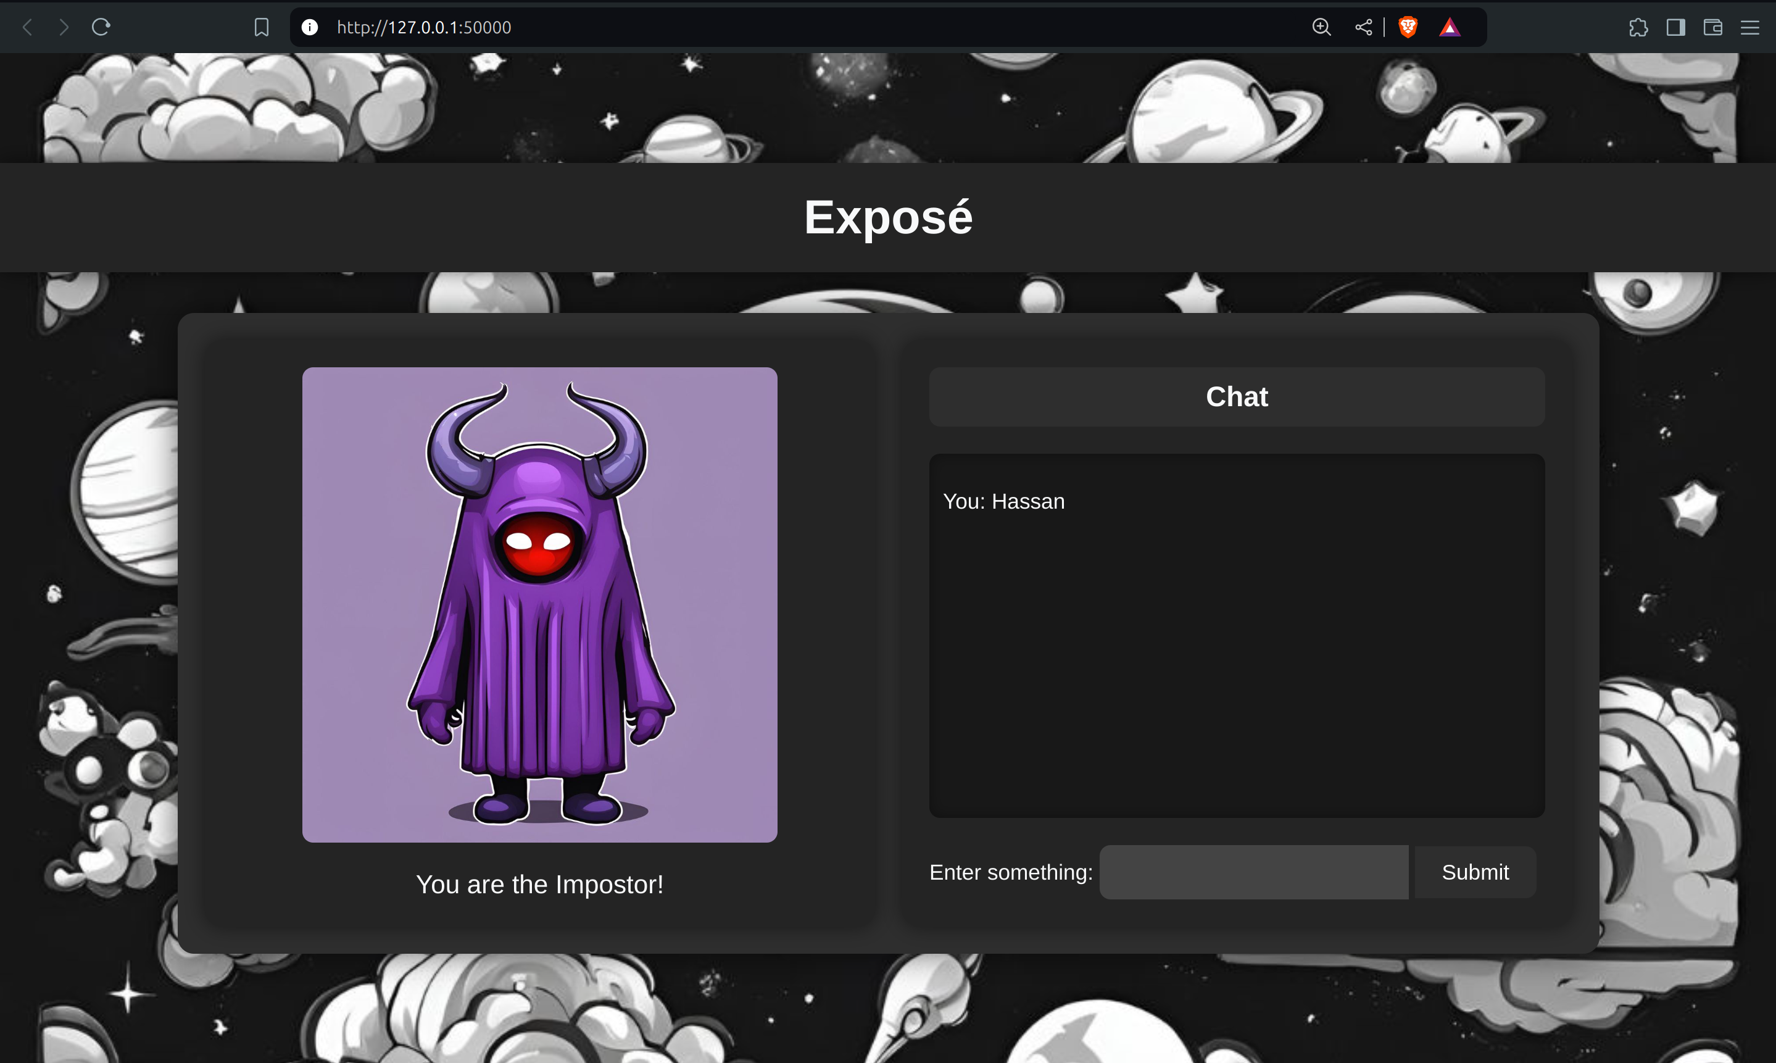Click the Submit button

pyautogui.click(x=1475, y=872)
